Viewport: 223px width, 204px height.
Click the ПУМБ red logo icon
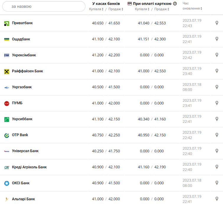(x=6, y=103)
